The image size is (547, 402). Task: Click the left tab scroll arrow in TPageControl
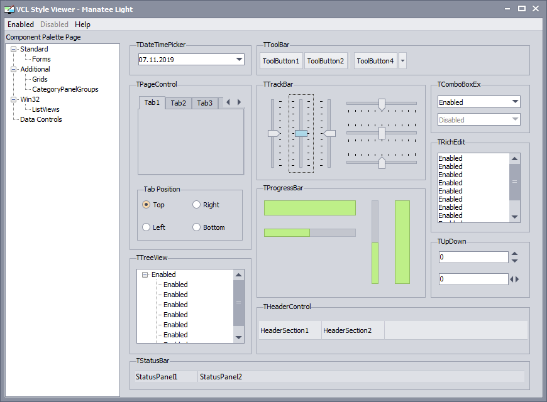tap(228, 102)
